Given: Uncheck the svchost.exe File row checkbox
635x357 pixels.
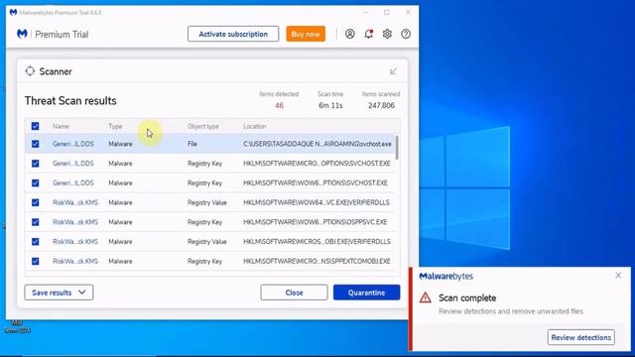Looking at the screenshot, I should click(36, 144).
